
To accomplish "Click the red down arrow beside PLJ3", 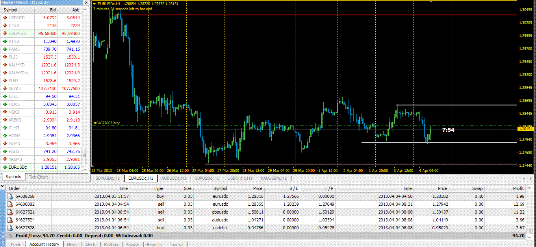I will click(x=5, y=57).
